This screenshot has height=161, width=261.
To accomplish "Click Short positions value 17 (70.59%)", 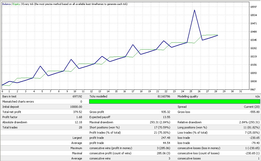I will coord(162,127).
